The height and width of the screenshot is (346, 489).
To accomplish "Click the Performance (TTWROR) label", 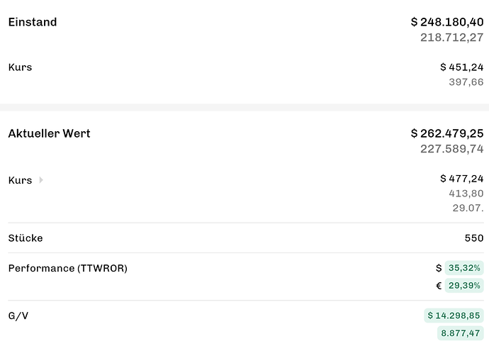I will tap(68, 268).
